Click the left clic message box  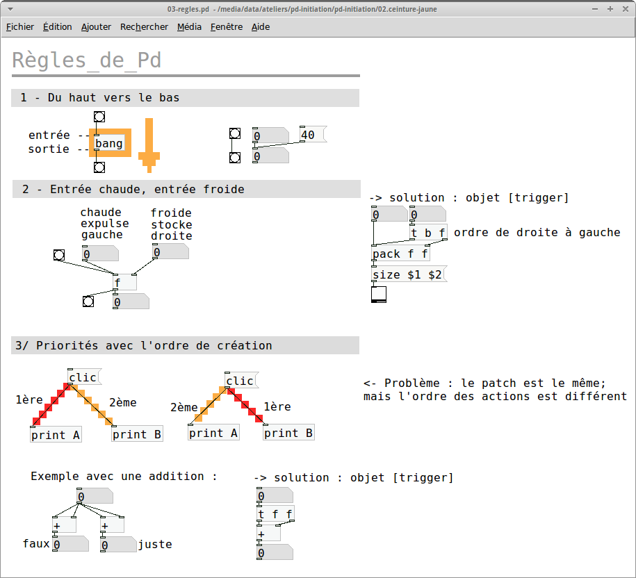(x=84, y=377)
